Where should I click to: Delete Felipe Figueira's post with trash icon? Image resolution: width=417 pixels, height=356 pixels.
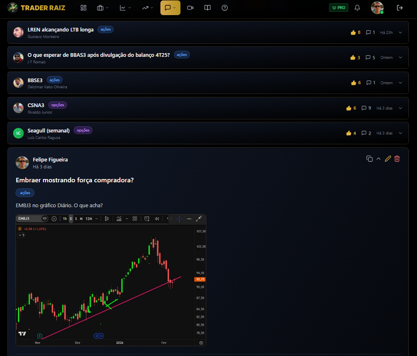pyautogui.click(x=397, y=159)
